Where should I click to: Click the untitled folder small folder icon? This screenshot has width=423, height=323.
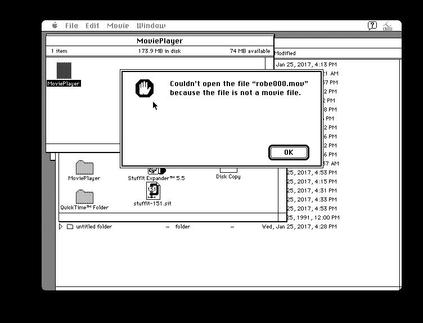point(70,226)
